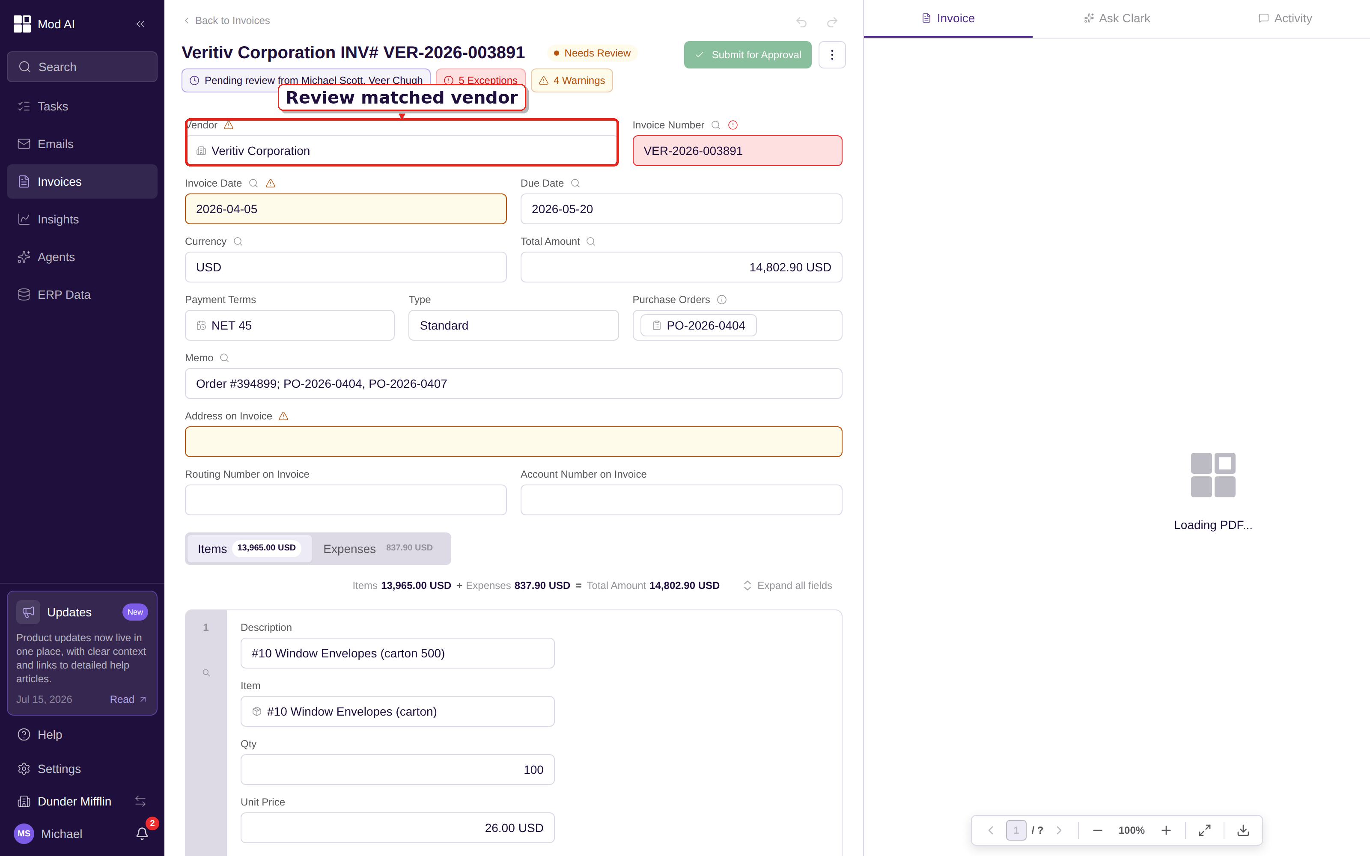Click the PO-2026-0404 purchase order chip

(x=698, y=326)
